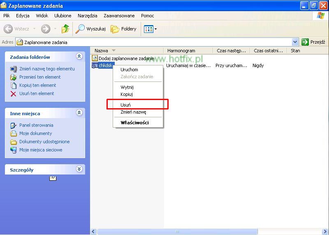Open Moje dokumenty link
The height and width of the screenshot is (235, 329).
pos(35,133)
